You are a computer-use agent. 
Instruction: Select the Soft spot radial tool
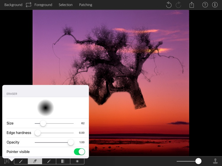(x=77, y=161)
